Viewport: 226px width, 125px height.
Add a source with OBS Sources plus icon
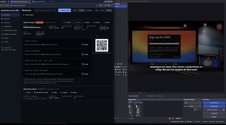pos(116,118)
